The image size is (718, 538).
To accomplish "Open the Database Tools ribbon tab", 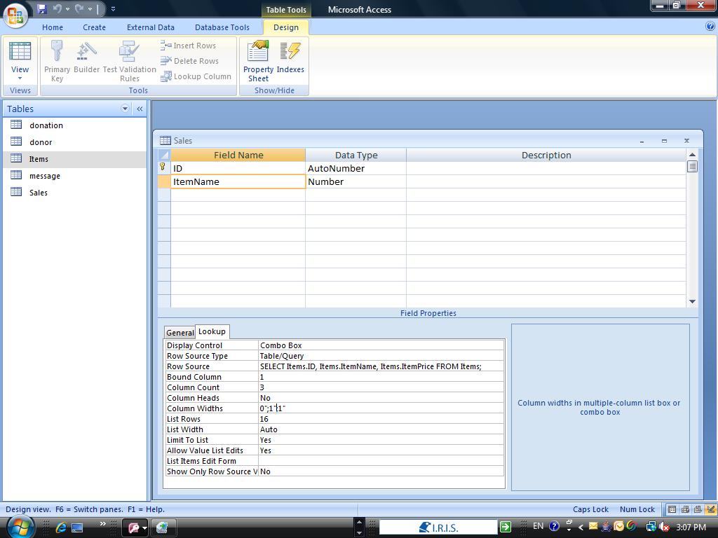I will tap(222, 27).
